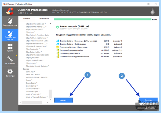Screen dimensions: 161x113
Task: Click the Анализ button
Action: point(63,100)
